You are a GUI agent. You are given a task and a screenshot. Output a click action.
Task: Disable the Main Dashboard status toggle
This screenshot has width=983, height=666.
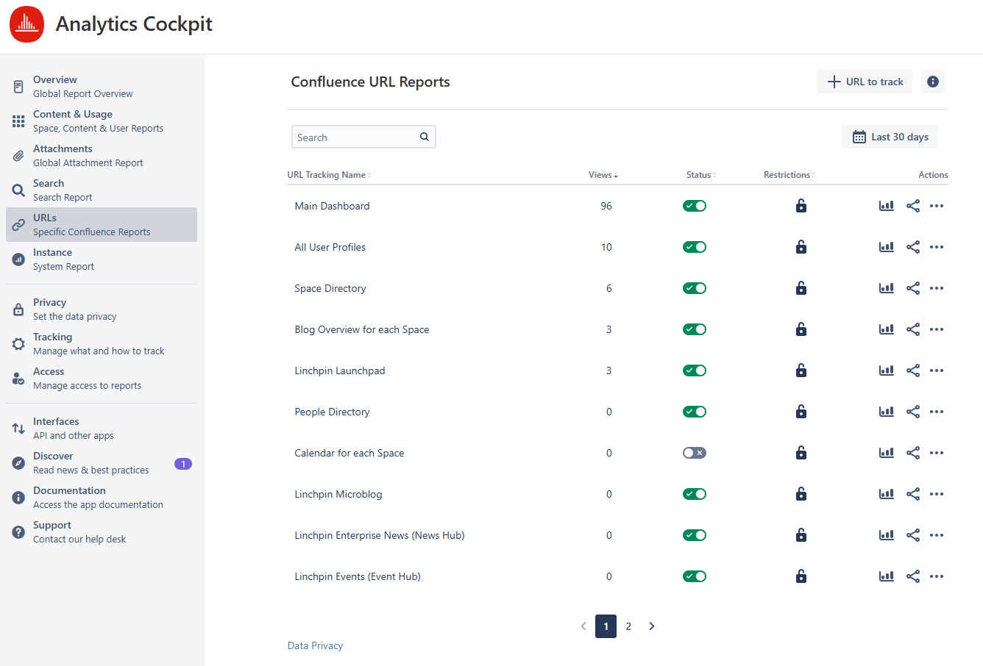(694, 206)
